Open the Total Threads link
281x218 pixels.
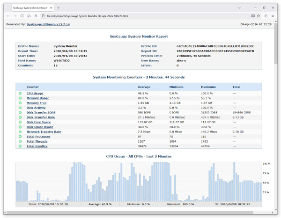point(37,142)
